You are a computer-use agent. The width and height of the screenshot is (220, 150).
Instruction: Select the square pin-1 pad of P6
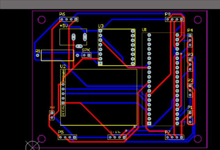click(x=76, y=19)
